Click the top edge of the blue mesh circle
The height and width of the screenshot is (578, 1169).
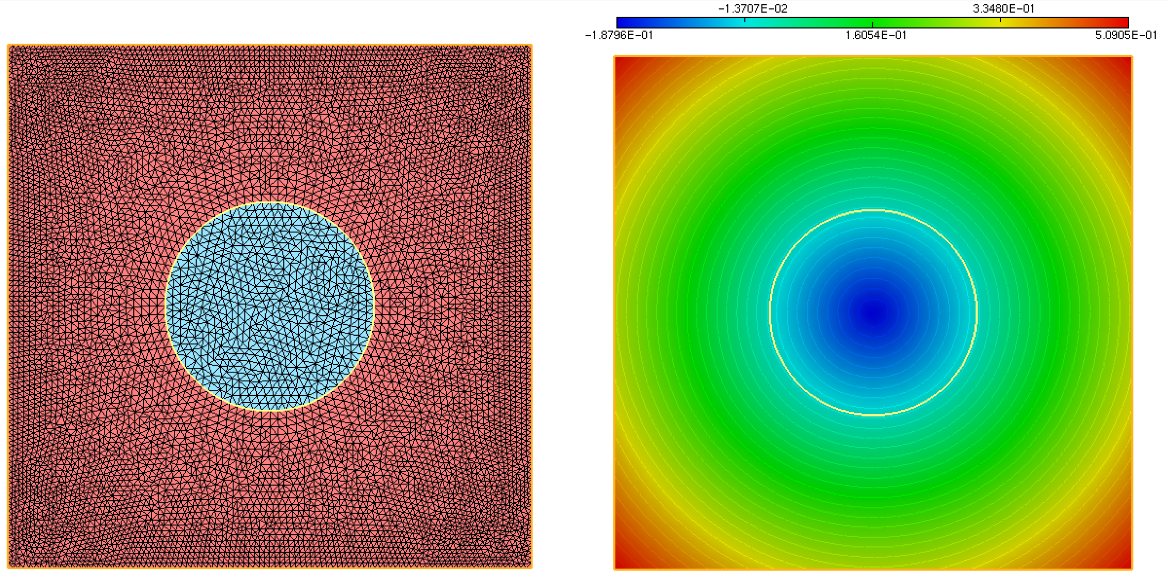tap(270, 203)
